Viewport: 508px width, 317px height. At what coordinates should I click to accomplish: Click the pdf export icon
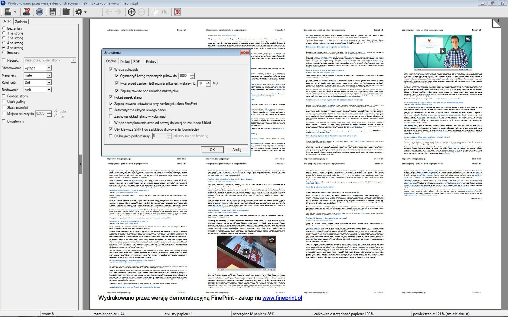tap(40, 12)
